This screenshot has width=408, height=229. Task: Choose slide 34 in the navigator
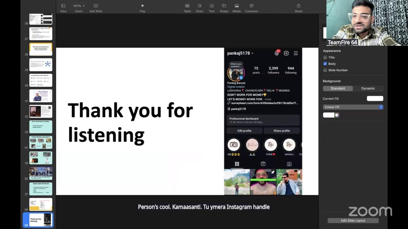[x=41, y=142]
